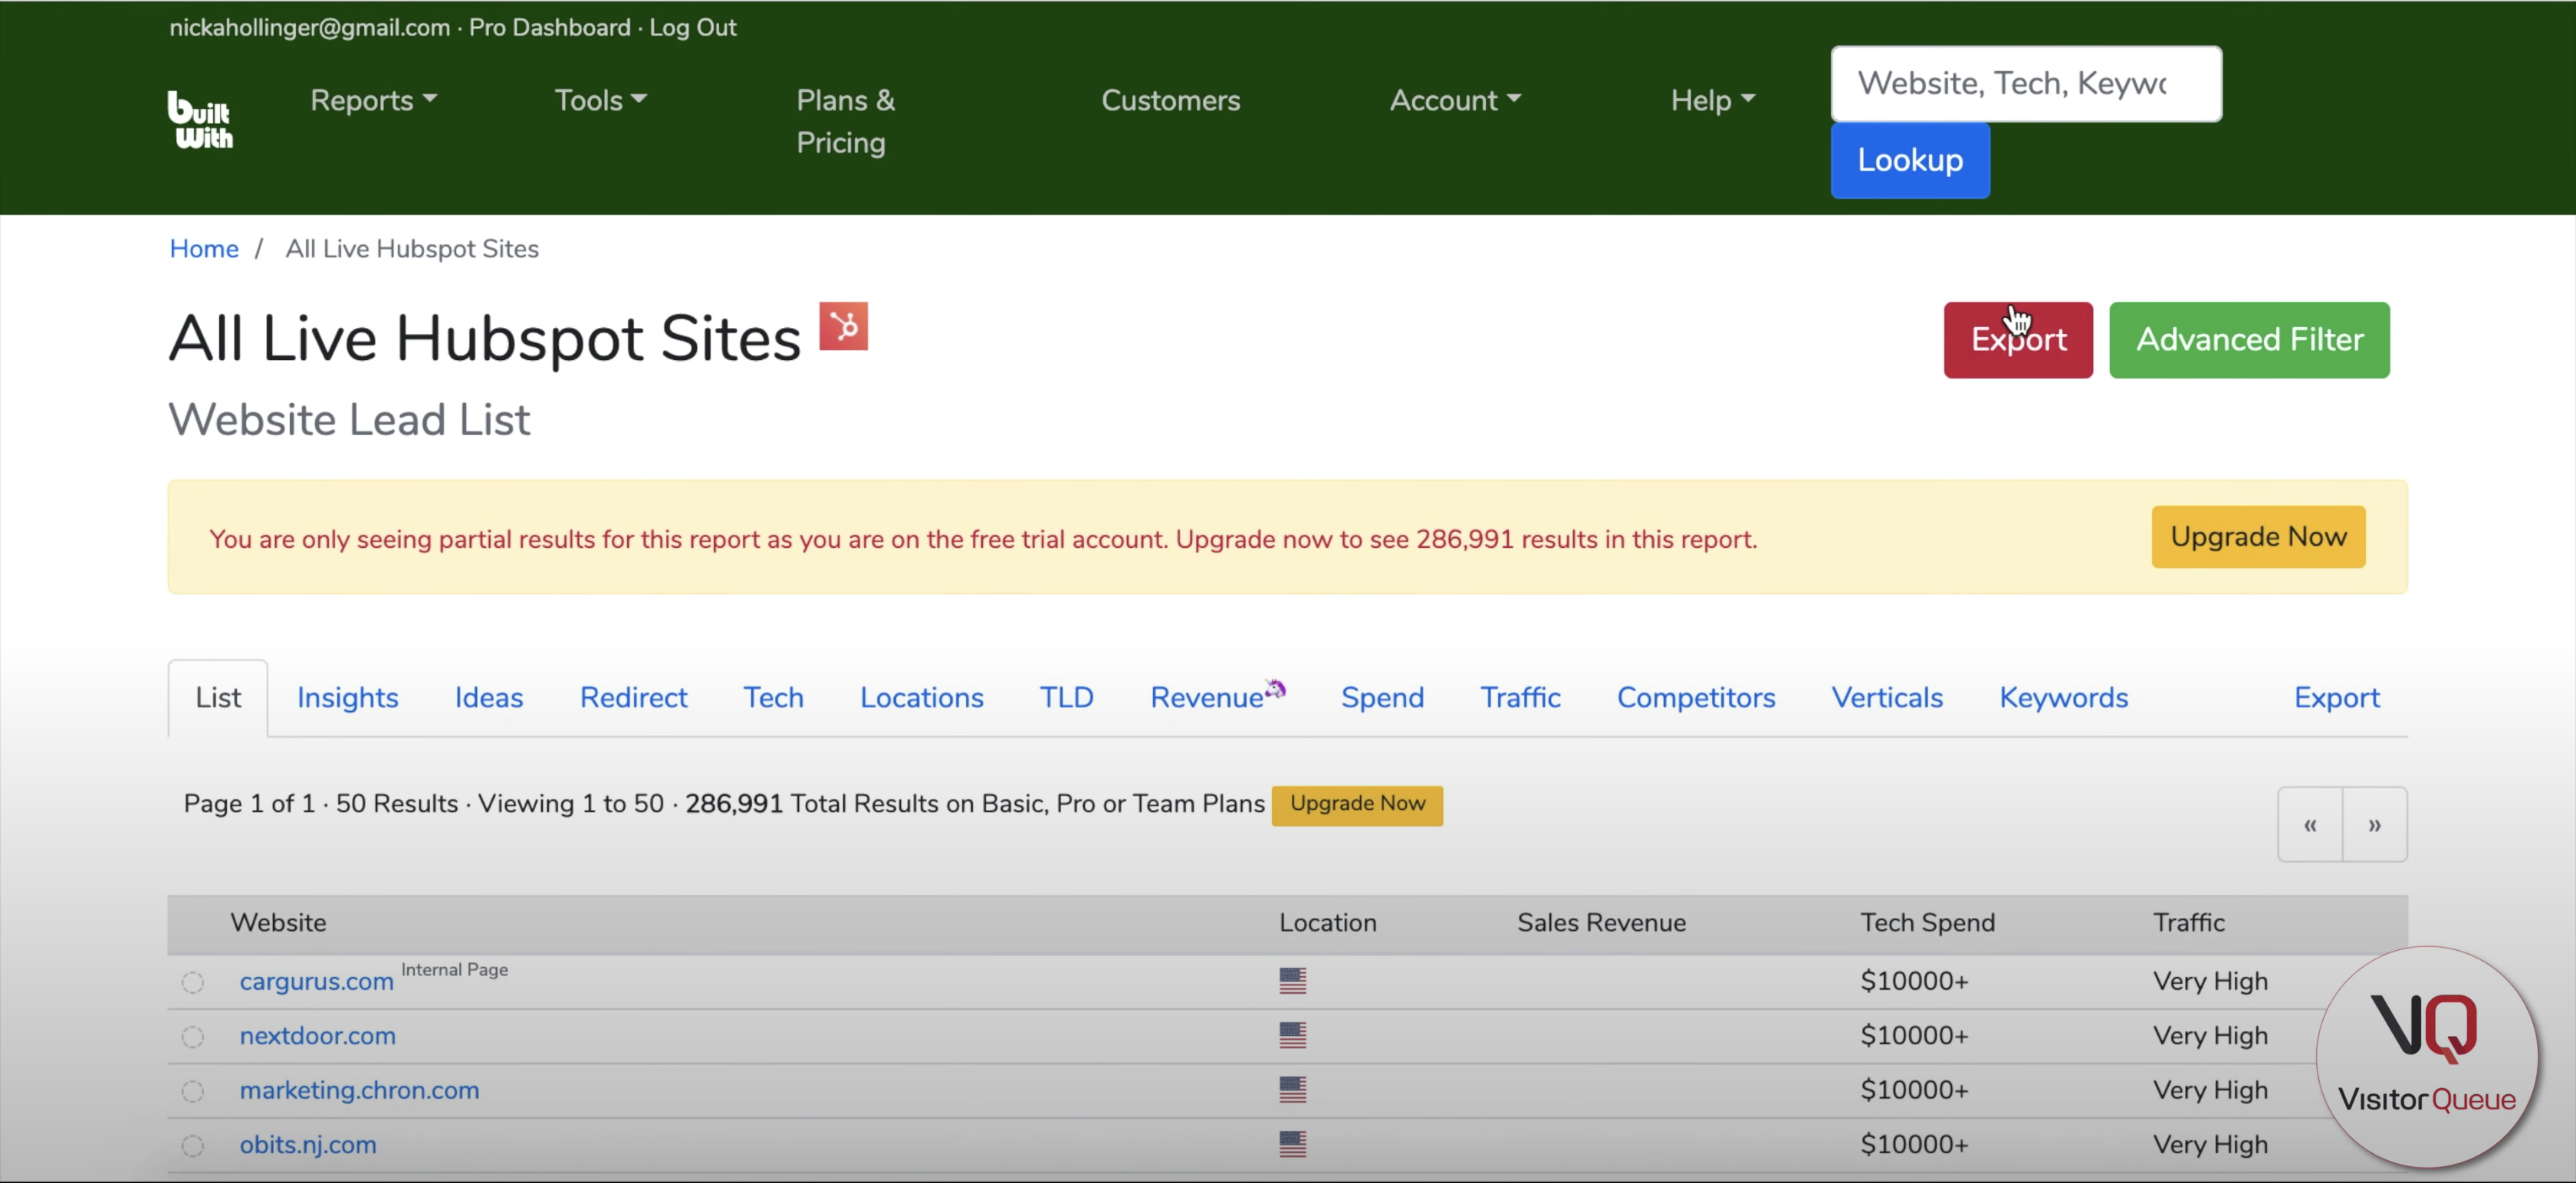Click the Log Out link
This screenshot has width=2576, height=1183.
coord(693,27)
